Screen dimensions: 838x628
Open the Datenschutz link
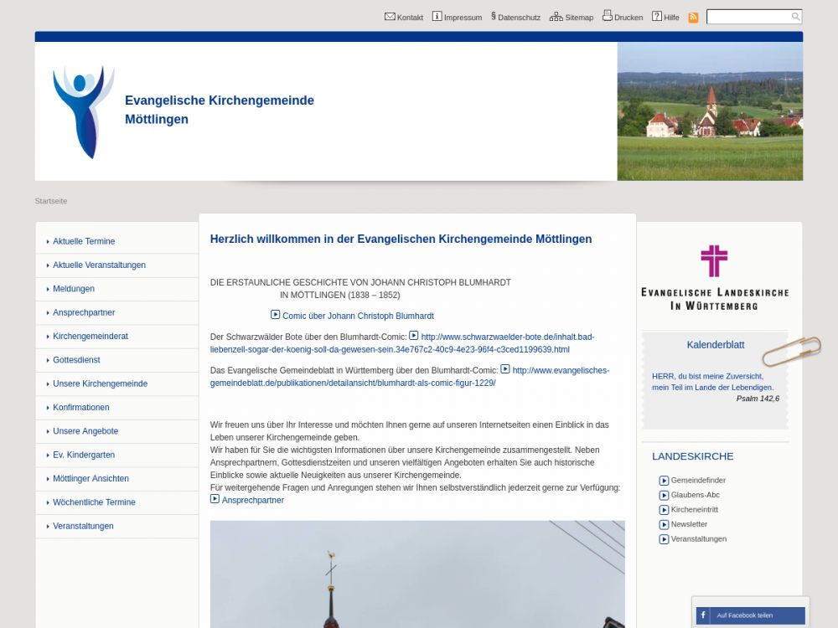pyautogui.click(x=518, y=18)
